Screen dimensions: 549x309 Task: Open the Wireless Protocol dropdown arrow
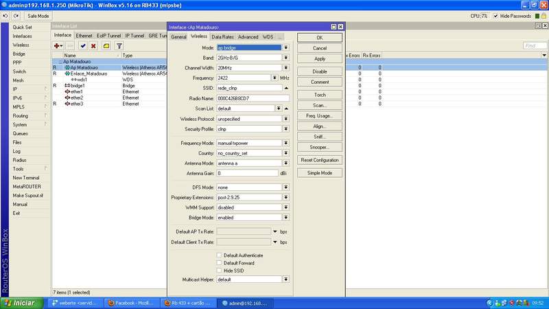[286, 119]
